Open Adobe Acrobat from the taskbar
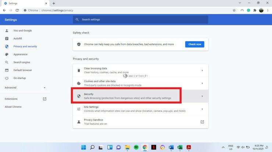 pos(189,147)
